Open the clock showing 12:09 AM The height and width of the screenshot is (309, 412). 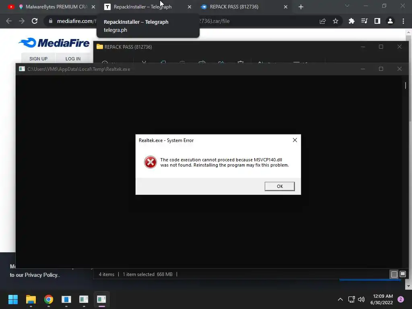[381, 299]
